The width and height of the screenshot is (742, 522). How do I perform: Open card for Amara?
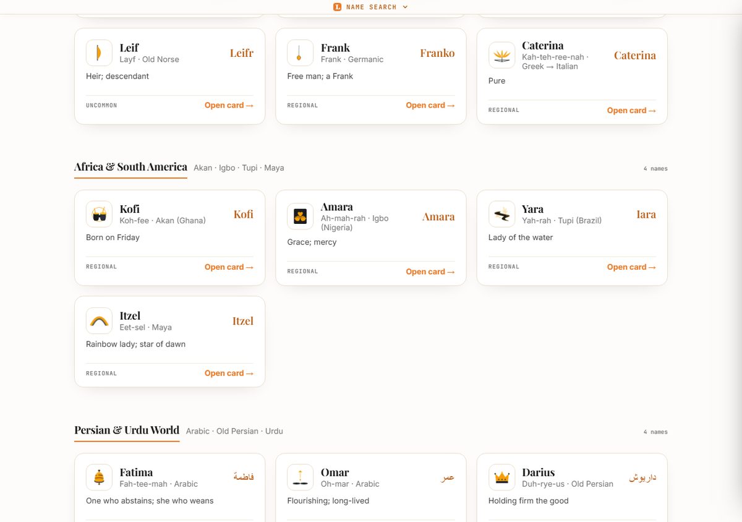click(x=430, y=272)
